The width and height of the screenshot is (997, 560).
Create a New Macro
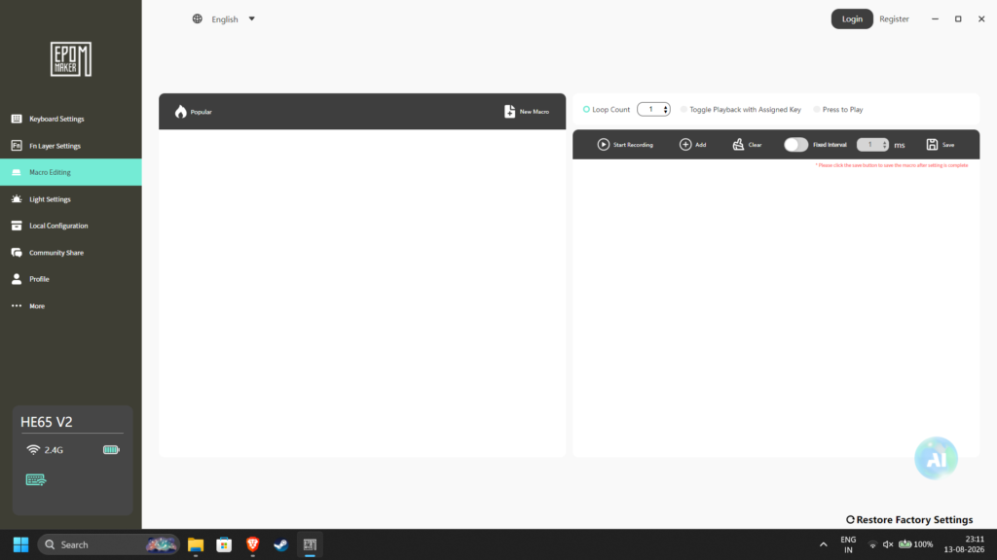527,112
